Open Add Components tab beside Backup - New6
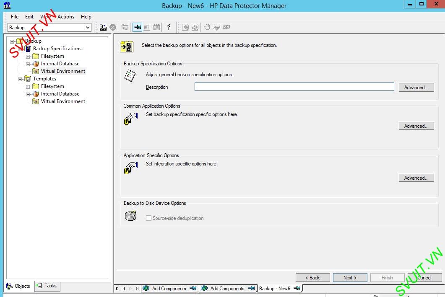 (x=228, y=288)
